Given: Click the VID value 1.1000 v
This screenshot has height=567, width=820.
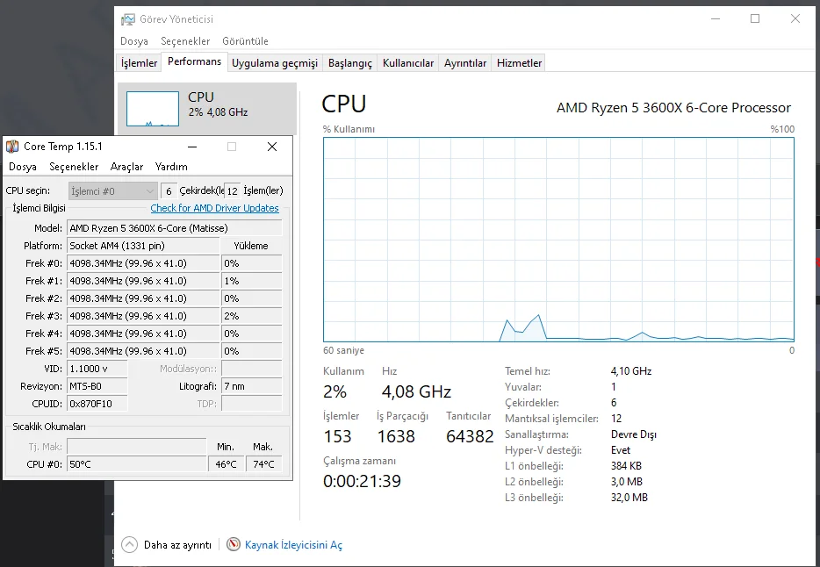Looking at the screenshot, I should [97, 369].
